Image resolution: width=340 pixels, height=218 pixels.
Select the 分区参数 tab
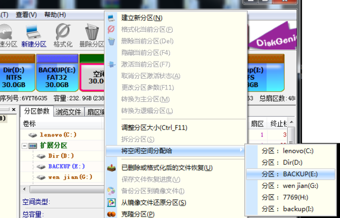coord(37,111)
